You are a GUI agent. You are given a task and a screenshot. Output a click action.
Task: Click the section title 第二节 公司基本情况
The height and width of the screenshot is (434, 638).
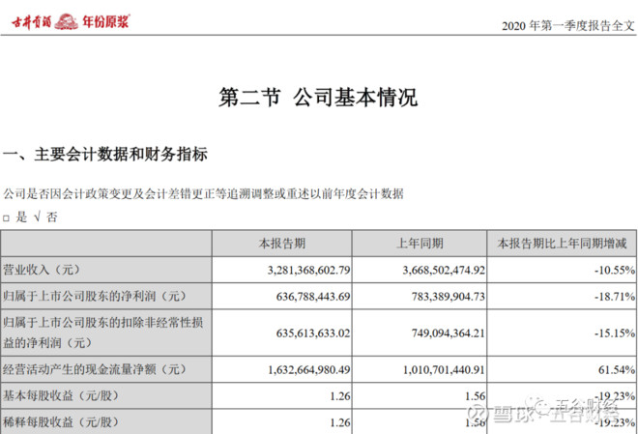(318, 98)
